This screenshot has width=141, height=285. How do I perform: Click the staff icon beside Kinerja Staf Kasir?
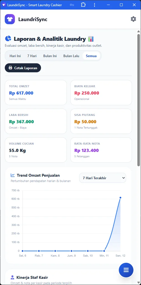pyautogui.click(x=12, y=277)
